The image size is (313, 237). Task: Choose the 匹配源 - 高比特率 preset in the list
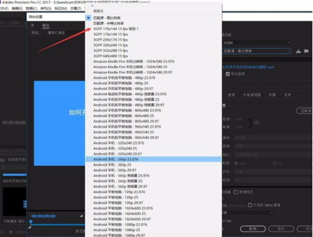tap(153, 18)
